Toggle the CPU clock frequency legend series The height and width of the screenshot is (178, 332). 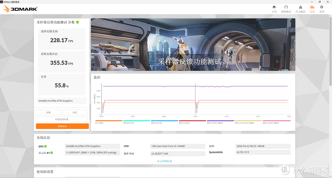pos(220,122)
